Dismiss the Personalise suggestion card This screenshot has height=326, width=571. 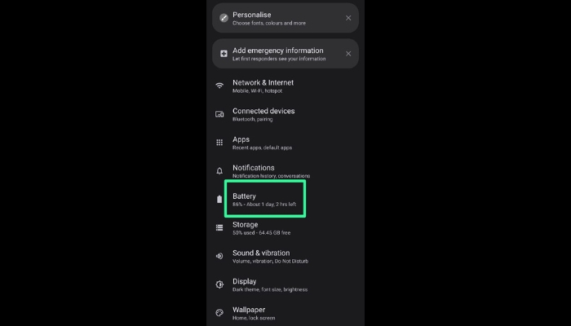348,18
